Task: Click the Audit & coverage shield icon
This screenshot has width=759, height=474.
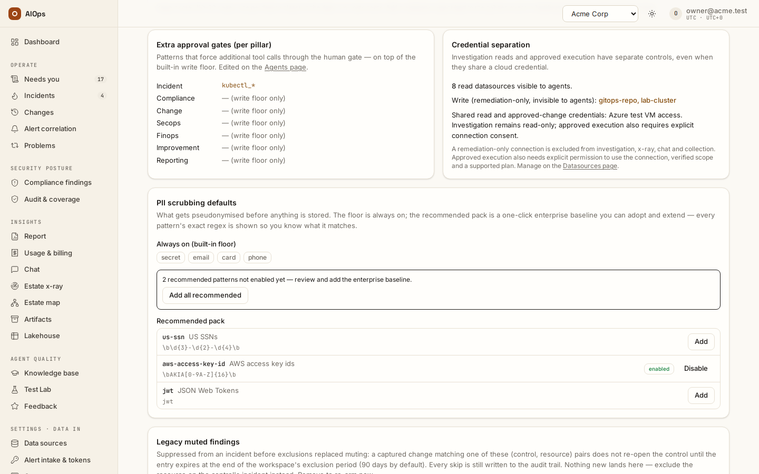Action: click(15, 200)
